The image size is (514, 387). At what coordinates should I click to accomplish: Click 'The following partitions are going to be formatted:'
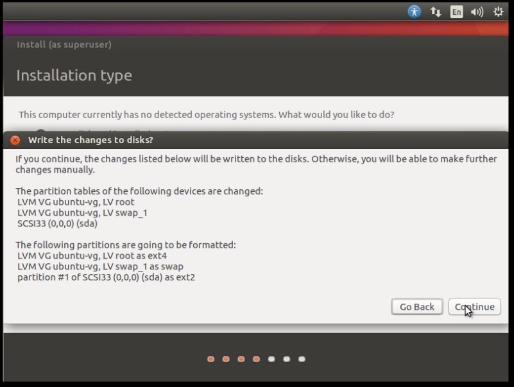coord(126,245)
